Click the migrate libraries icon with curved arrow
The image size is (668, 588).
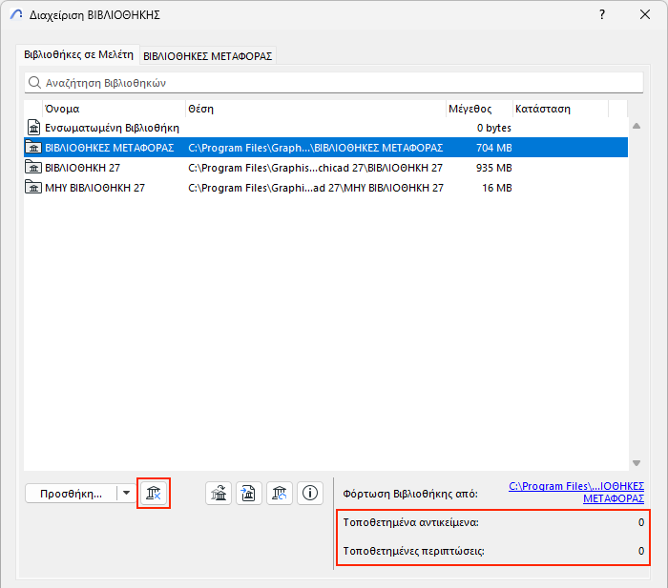[219, 493]
